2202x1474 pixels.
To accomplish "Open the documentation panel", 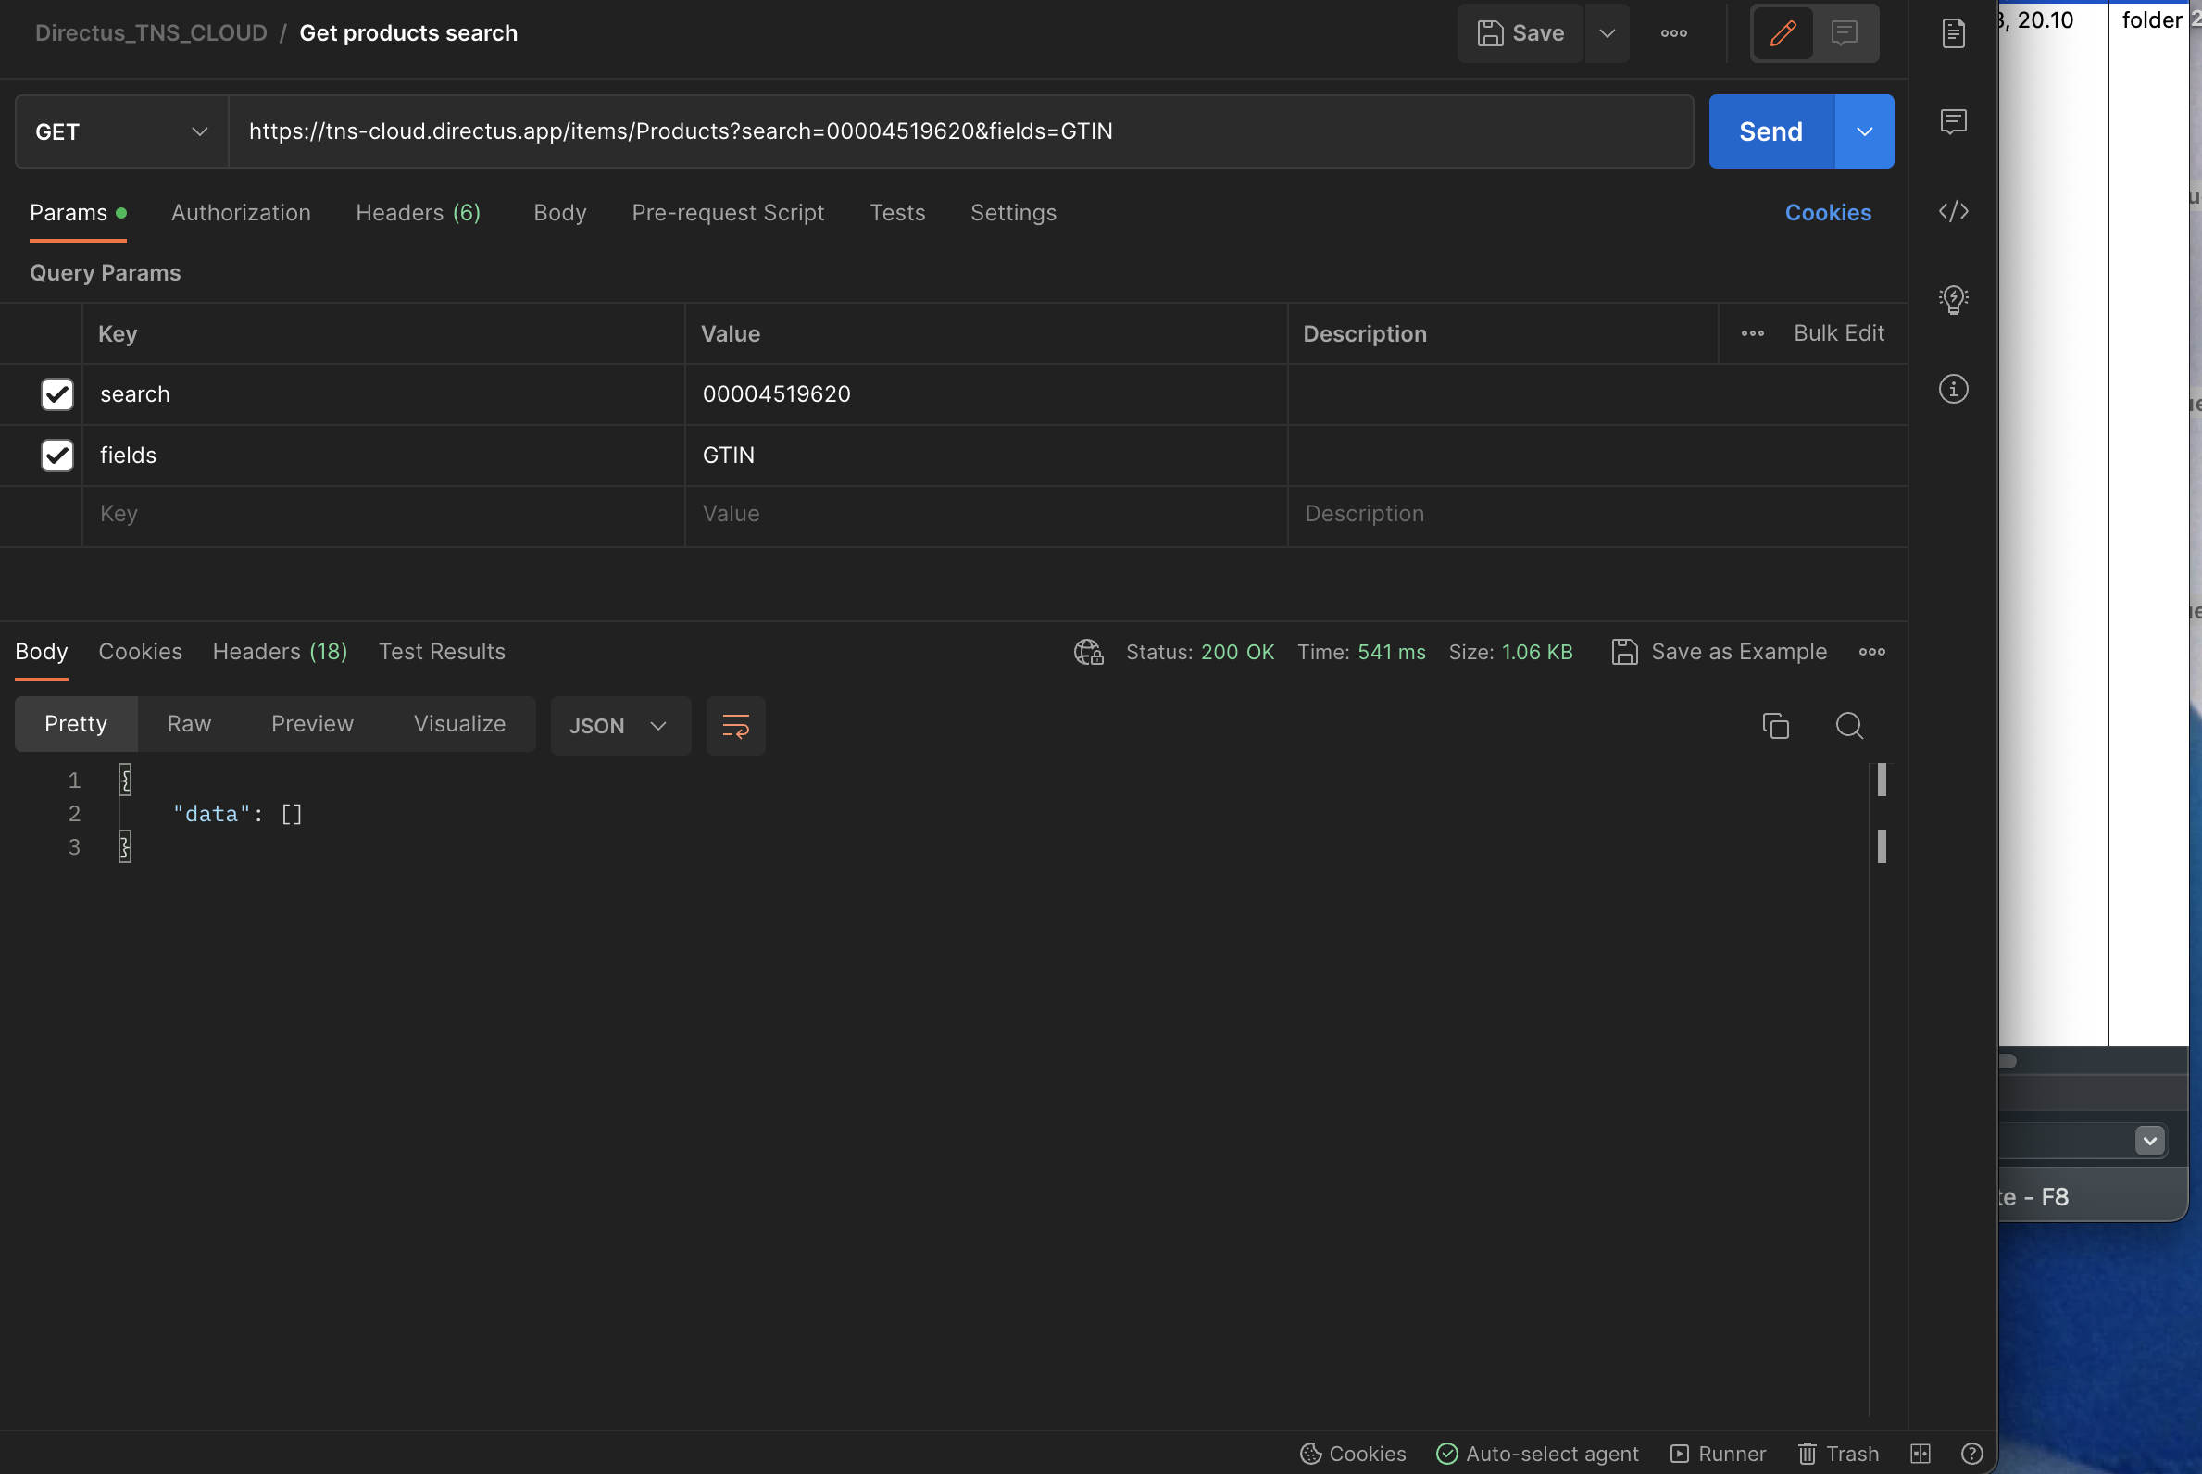I will [x=1953, y=33].
